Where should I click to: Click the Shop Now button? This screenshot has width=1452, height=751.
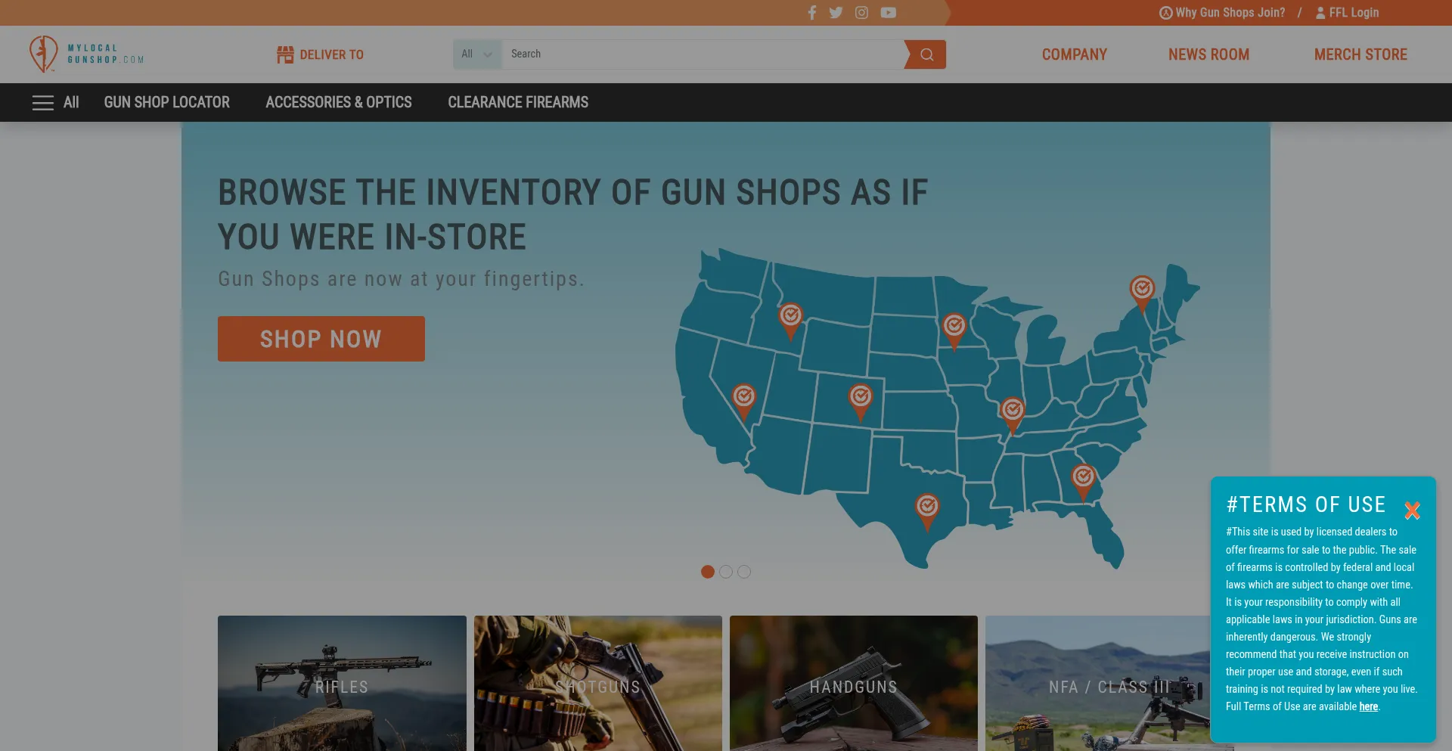(321, 339)
